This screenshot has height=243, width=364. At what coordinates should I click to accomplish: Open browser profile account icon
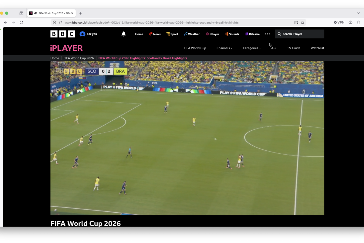point(350,22)
